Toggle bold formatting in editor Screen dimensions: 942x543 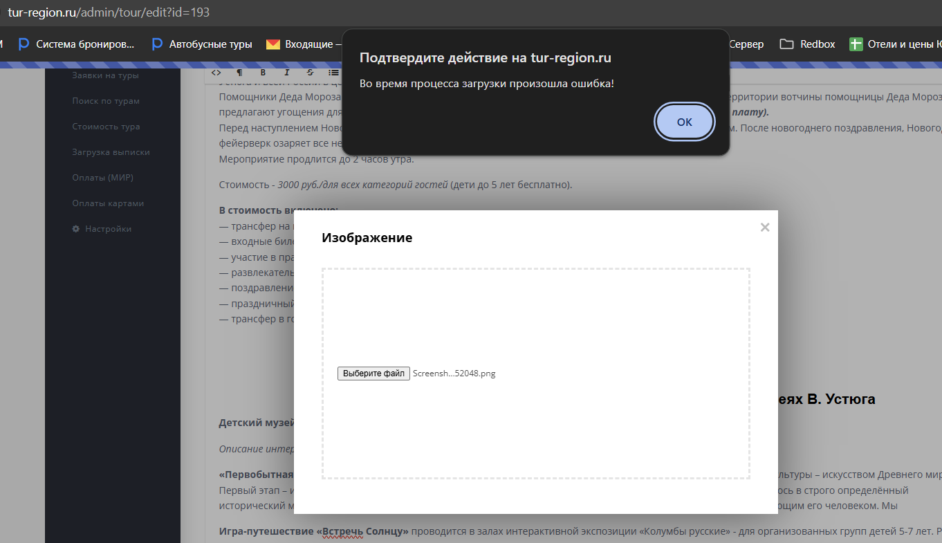[263, 72]
